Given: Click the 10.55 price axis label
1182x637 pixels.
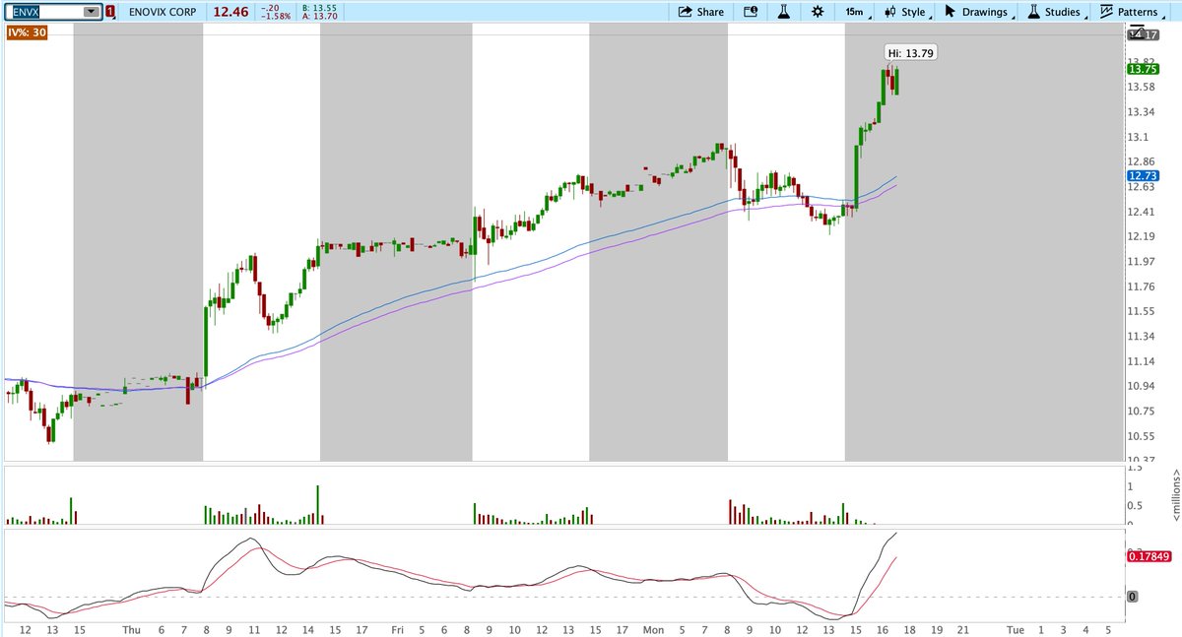Looking at the screenshot, I should (1143, 435).
